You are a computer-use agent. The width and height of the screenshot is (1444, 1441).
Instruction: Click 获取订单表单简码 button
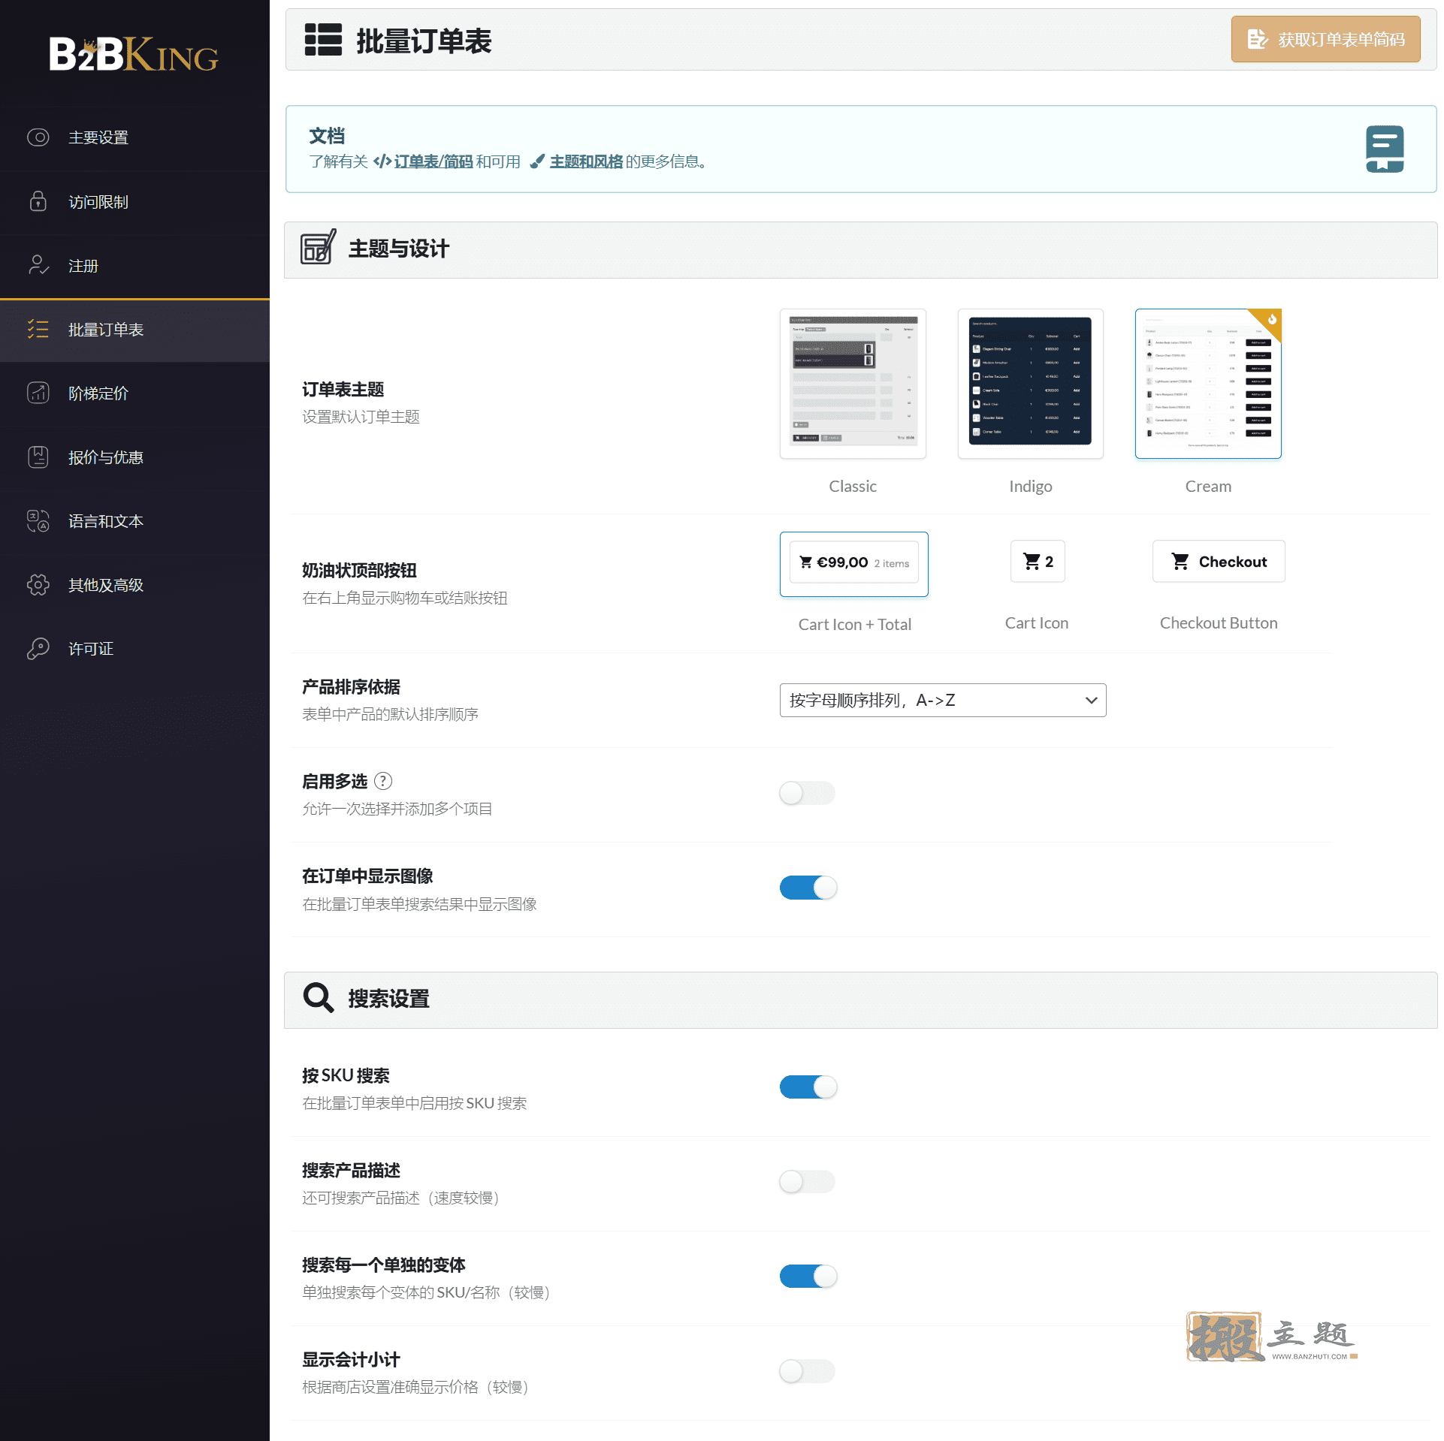pos(1325,39)
